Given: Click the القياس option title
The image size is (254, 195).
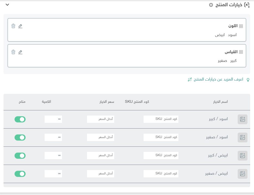Looking at the screenshot, I should click(x=231, y=52).
